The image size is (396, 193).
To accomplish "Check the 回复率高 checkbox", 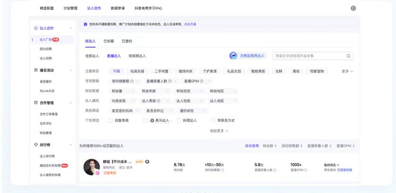I will tap(111, 120).
